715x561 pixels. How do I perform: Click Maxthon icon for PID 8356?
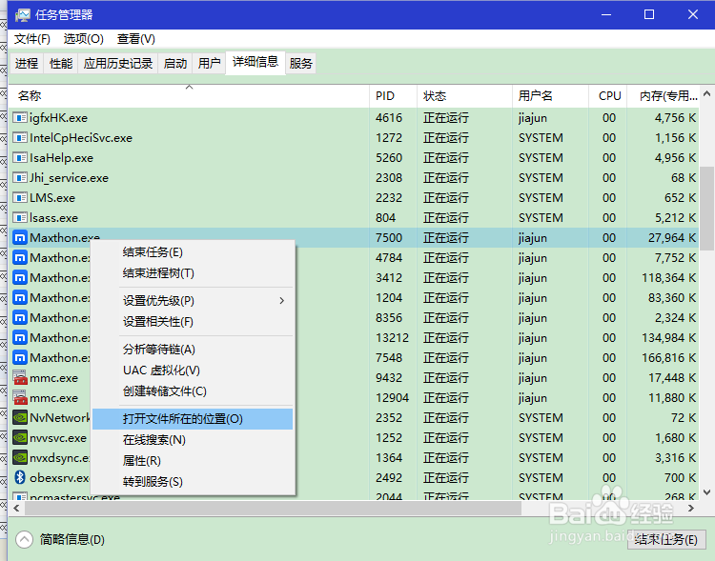click(x=20, y=318)
